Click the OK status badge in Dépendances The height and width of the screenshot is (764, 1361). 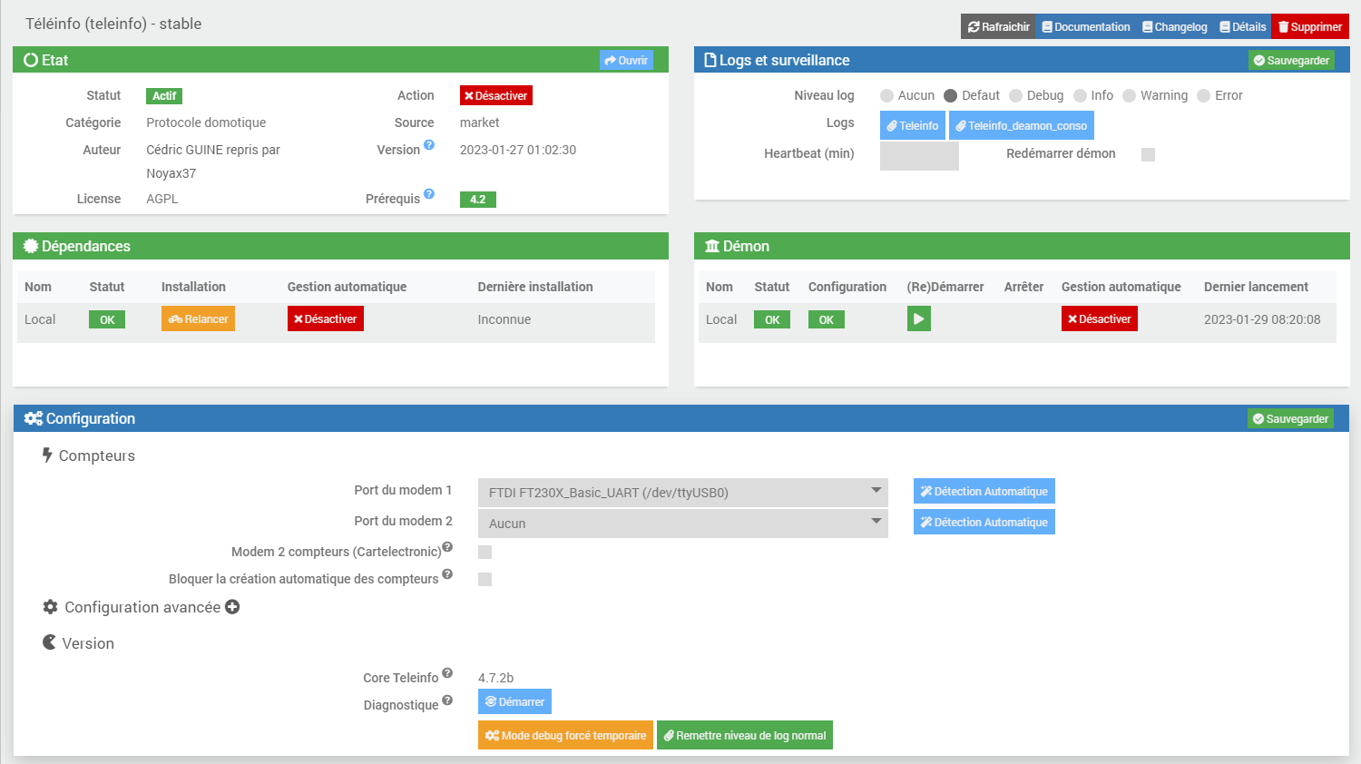coord(107,319)
